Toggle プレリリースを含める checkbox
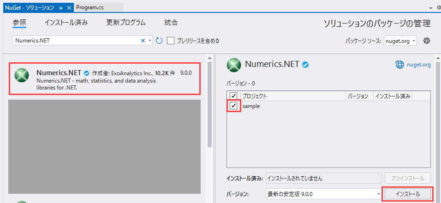The height and width of the screenshot is (203, 441). click(x=171, y=41)
